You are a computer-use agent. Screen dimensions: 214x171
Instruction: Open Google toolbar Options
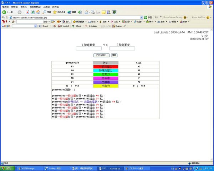tap(117, 26)
